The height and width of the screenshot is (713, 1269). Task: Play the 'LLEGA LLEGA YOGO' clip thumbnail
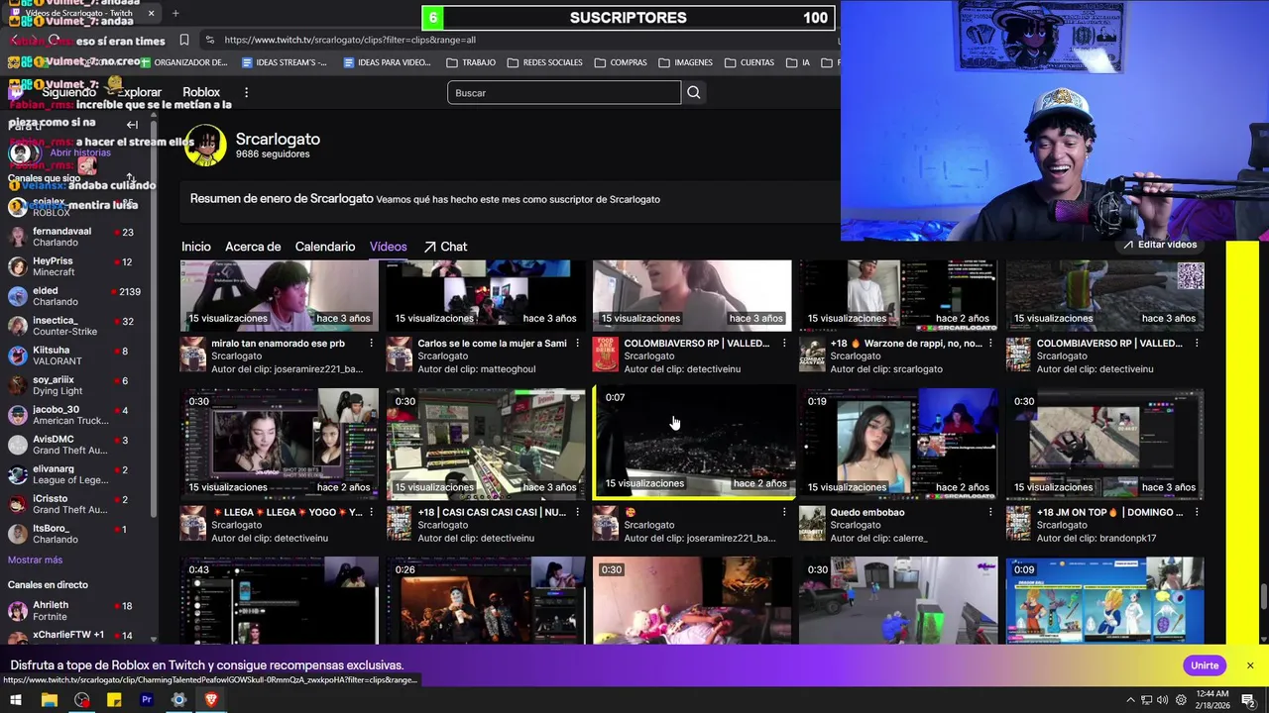pos(280,444)
